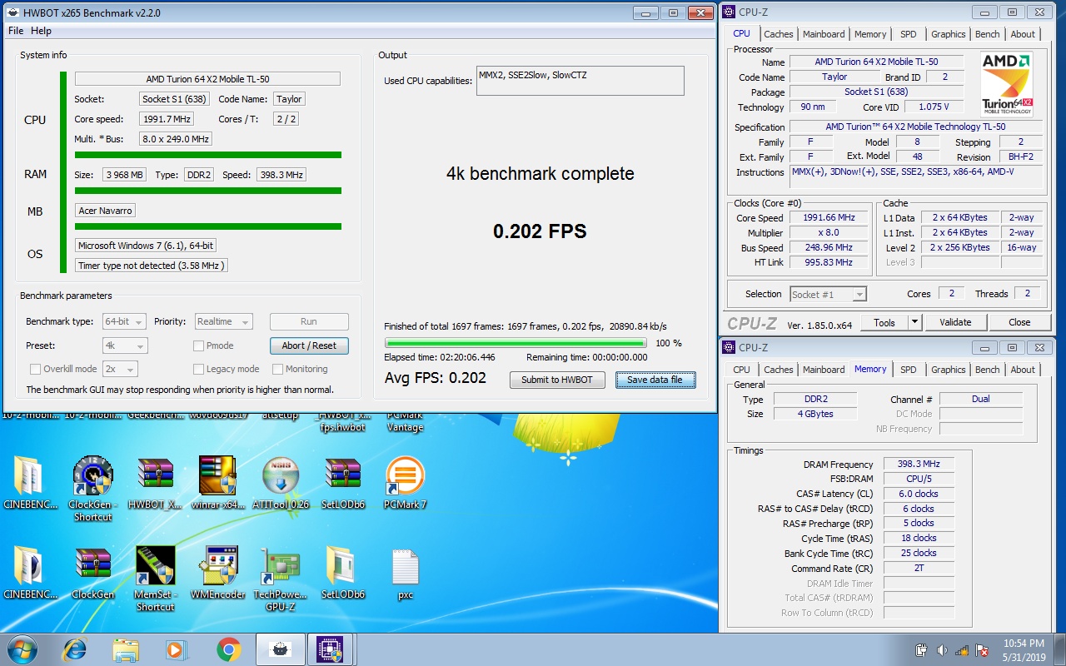This screenshot has height=666, width=1066.
Task: Click the green benchmark progress bar
Action: (x=516, y=343)
